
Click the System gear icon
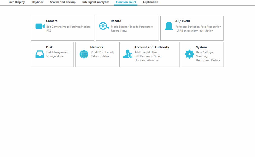[x=189, y=54]
